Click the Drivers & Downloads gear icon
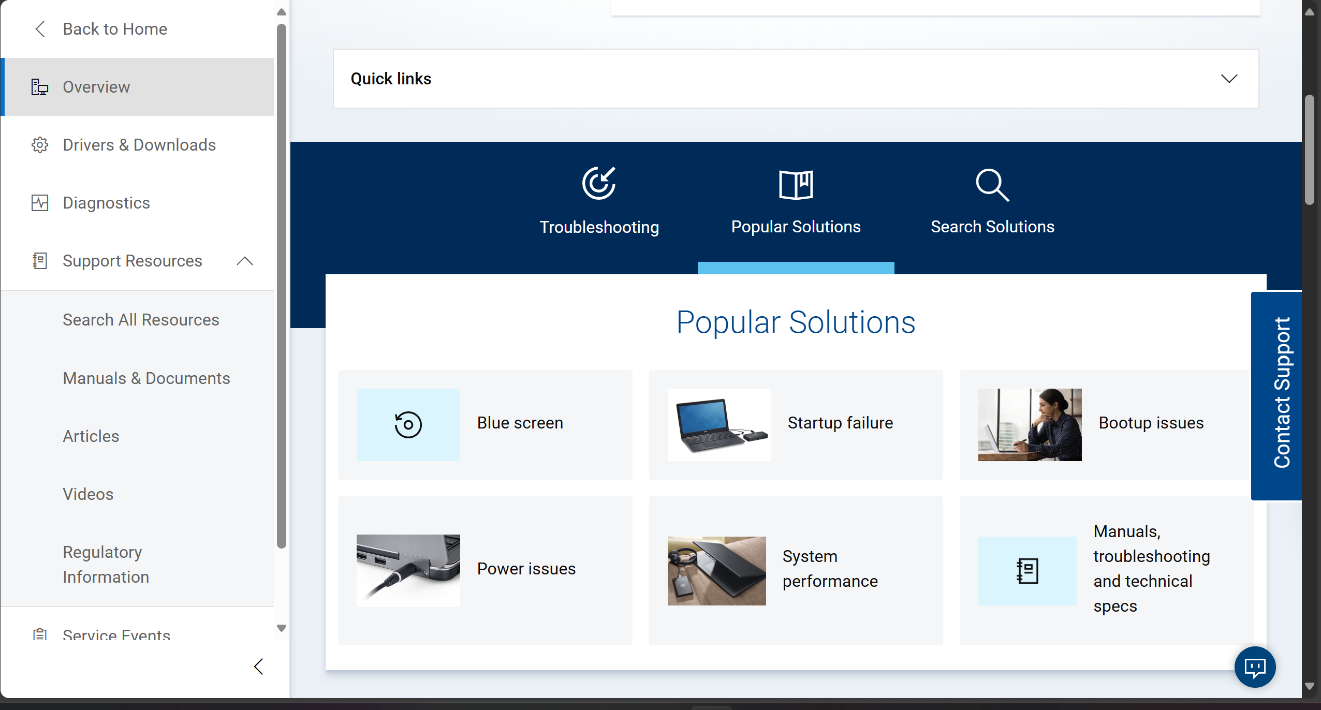1321x710 pixels. pyautogui.click(x=40, y=145)
